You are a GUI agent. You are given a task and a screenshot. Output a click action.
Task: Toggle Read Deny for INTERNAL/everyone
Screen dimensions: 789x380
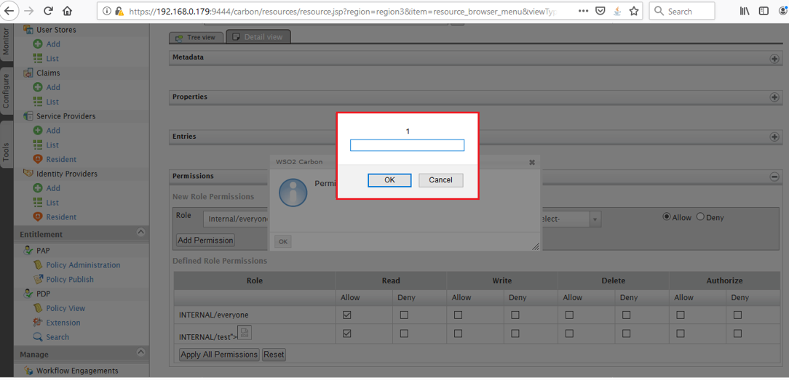point(404,315)
